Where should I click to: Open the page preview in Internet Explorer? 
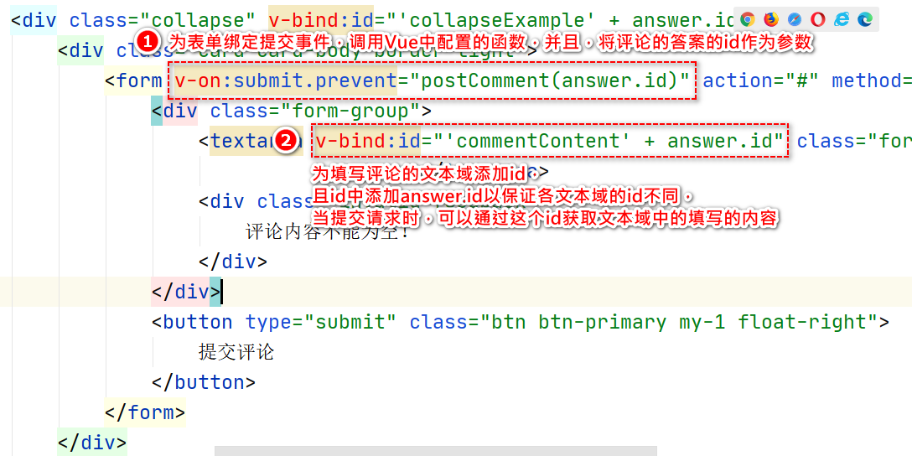click(x=841, y=20)
